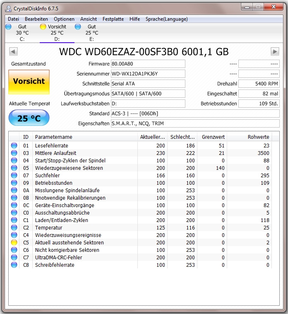This screenshot has height=314, width=288.
Task: Click the CrystalDiskInfo app icon in title bar
Action: click(x=8, y=8)
